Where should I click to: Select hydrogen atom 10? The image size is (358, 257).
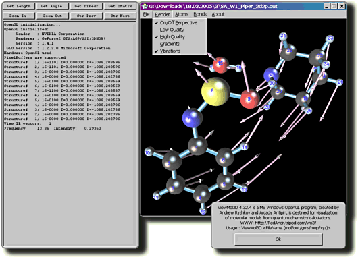coord(148,152)
